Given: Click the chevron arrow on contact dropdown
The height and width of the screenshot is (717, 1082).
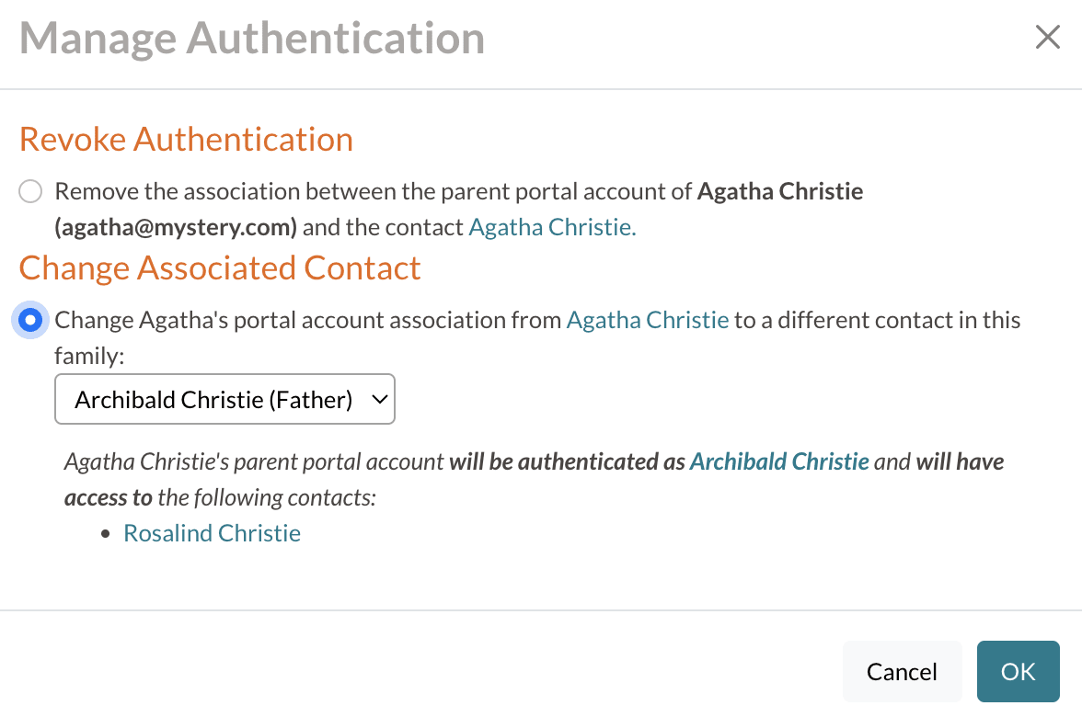Looking at the screenshot, I should tap(377, 399).
